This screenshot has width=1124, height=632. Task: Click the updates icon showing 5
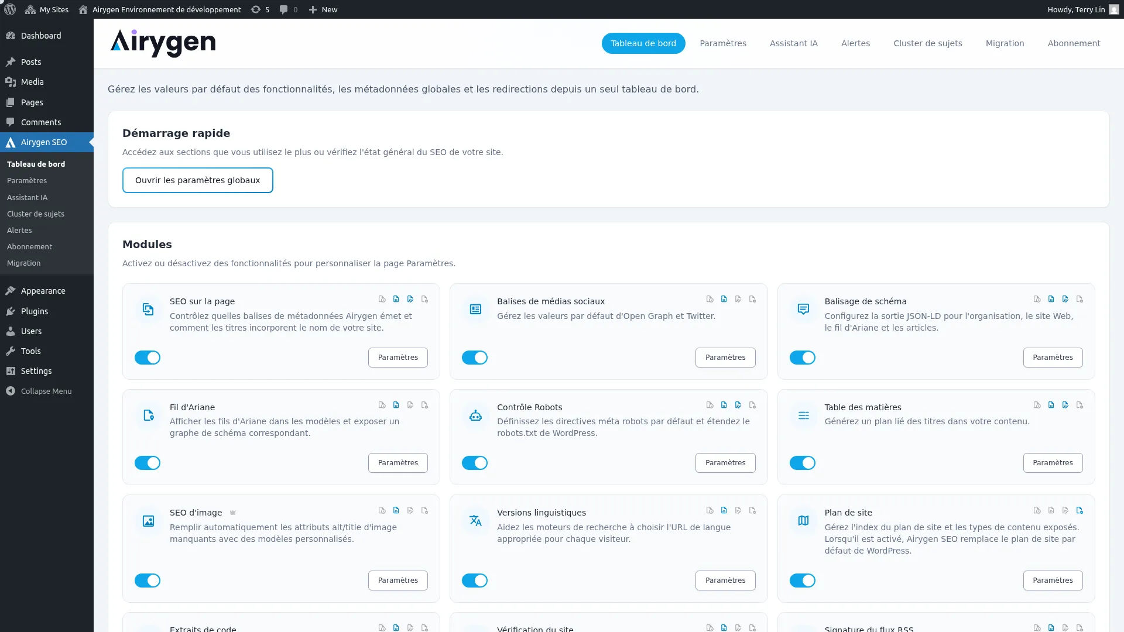[260, 9]
